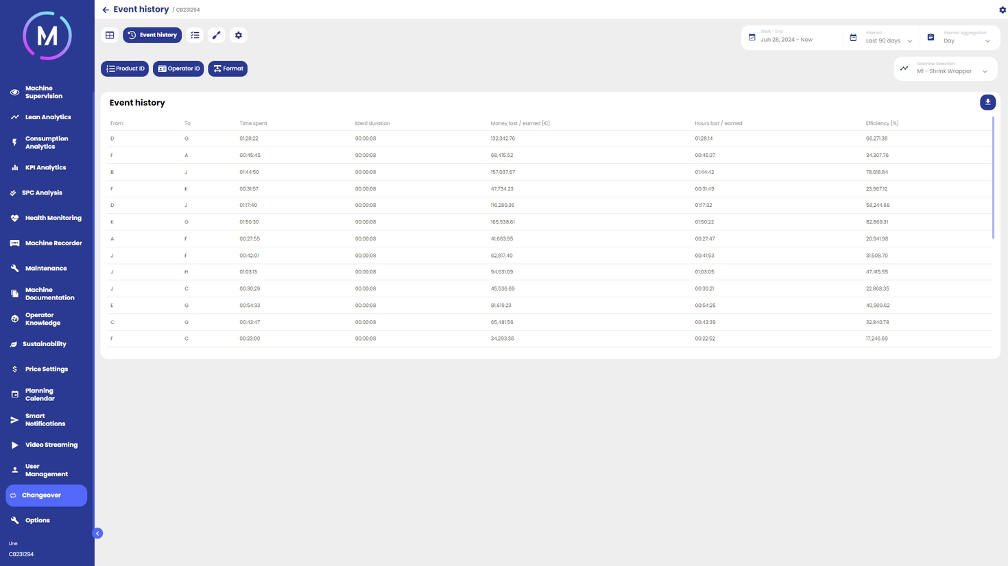Screen dimensions: 1008x566
Task: Expand the Interval Aggregation Day dropdown
Action: tap(966, 40)
